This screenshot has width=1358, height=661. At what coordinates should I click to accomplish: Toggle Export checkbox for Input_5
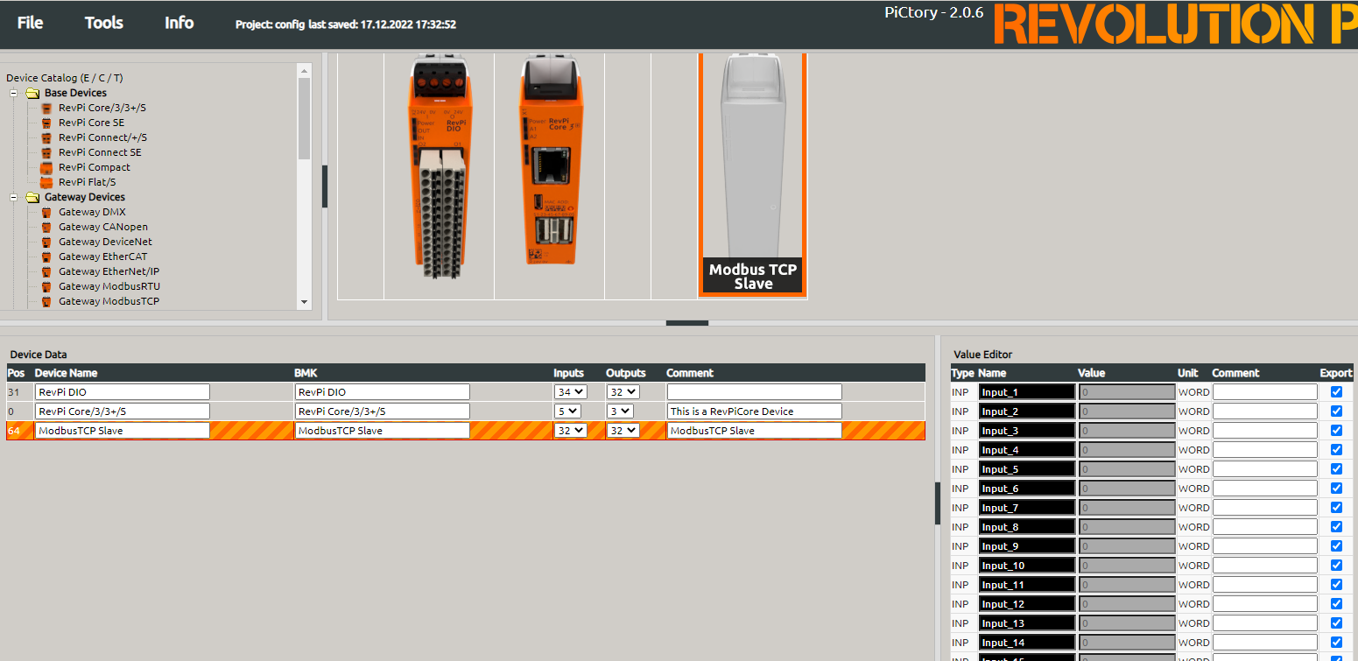(1336, 469)
